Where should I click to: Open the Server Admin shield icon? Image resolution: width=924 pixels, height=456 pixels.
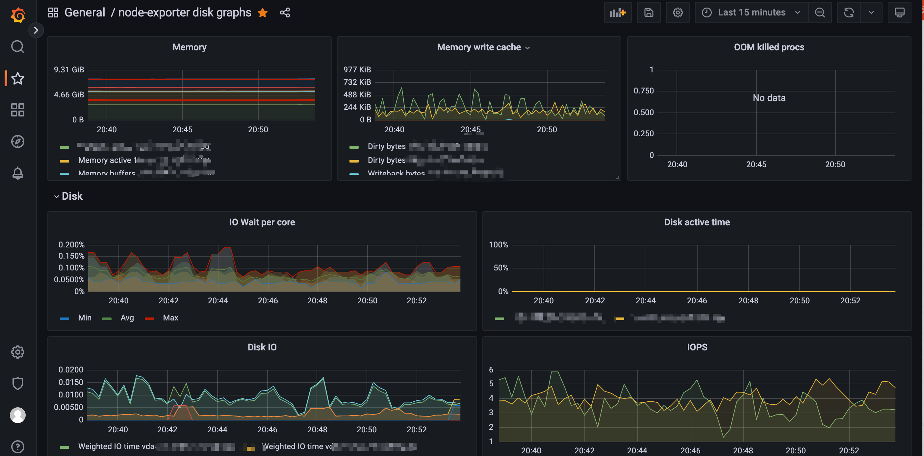point(17,383)
